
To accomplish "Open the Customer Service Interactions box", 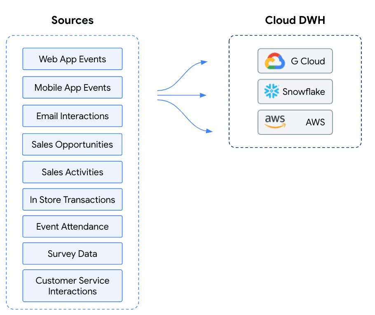I will click(73, 286).
